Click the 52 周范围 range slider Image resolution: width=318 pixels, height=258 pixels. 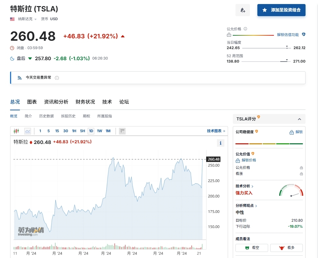pos(266,61)
